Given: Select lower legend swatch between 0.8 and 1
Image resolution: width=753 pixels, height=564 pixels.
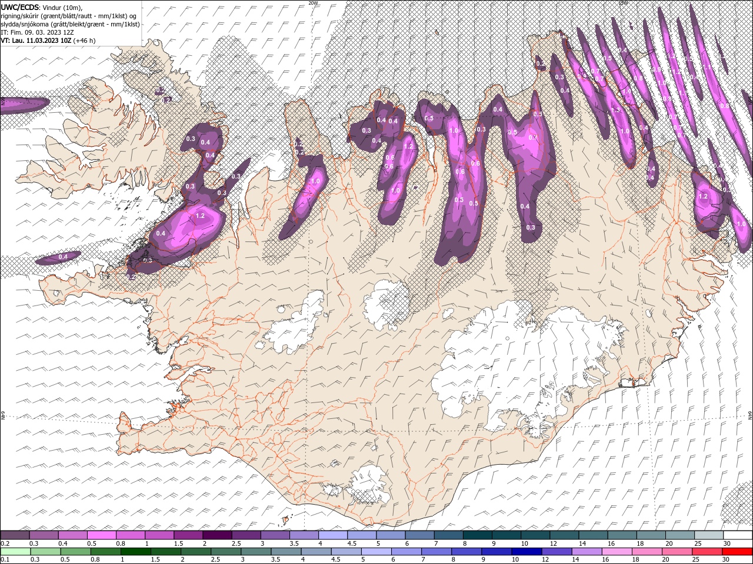Looking at the screenshot, I should tap(105, 552).
